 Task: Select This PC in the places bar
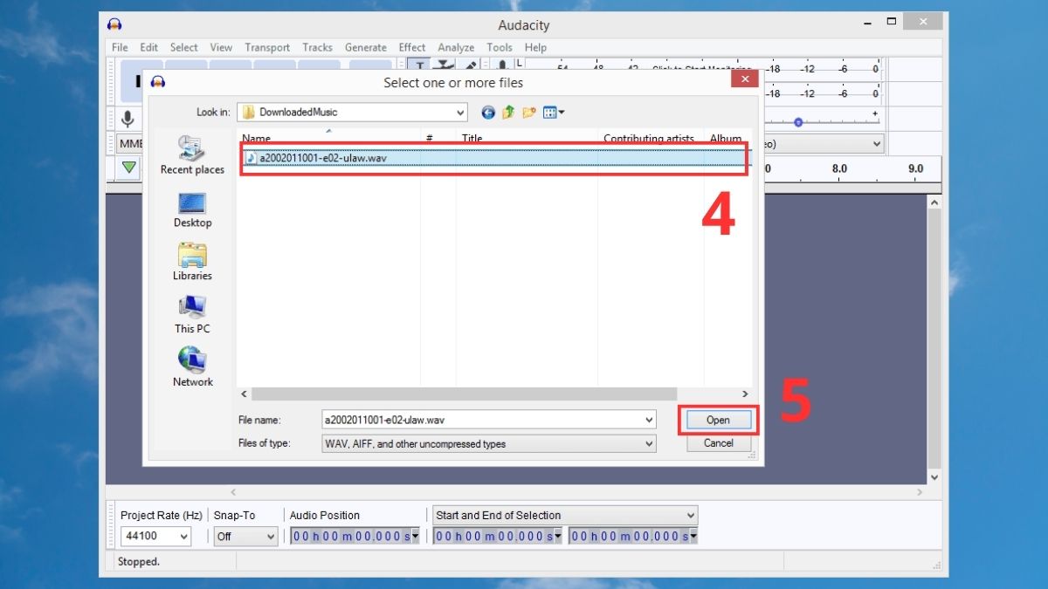[x=192, y=308]
